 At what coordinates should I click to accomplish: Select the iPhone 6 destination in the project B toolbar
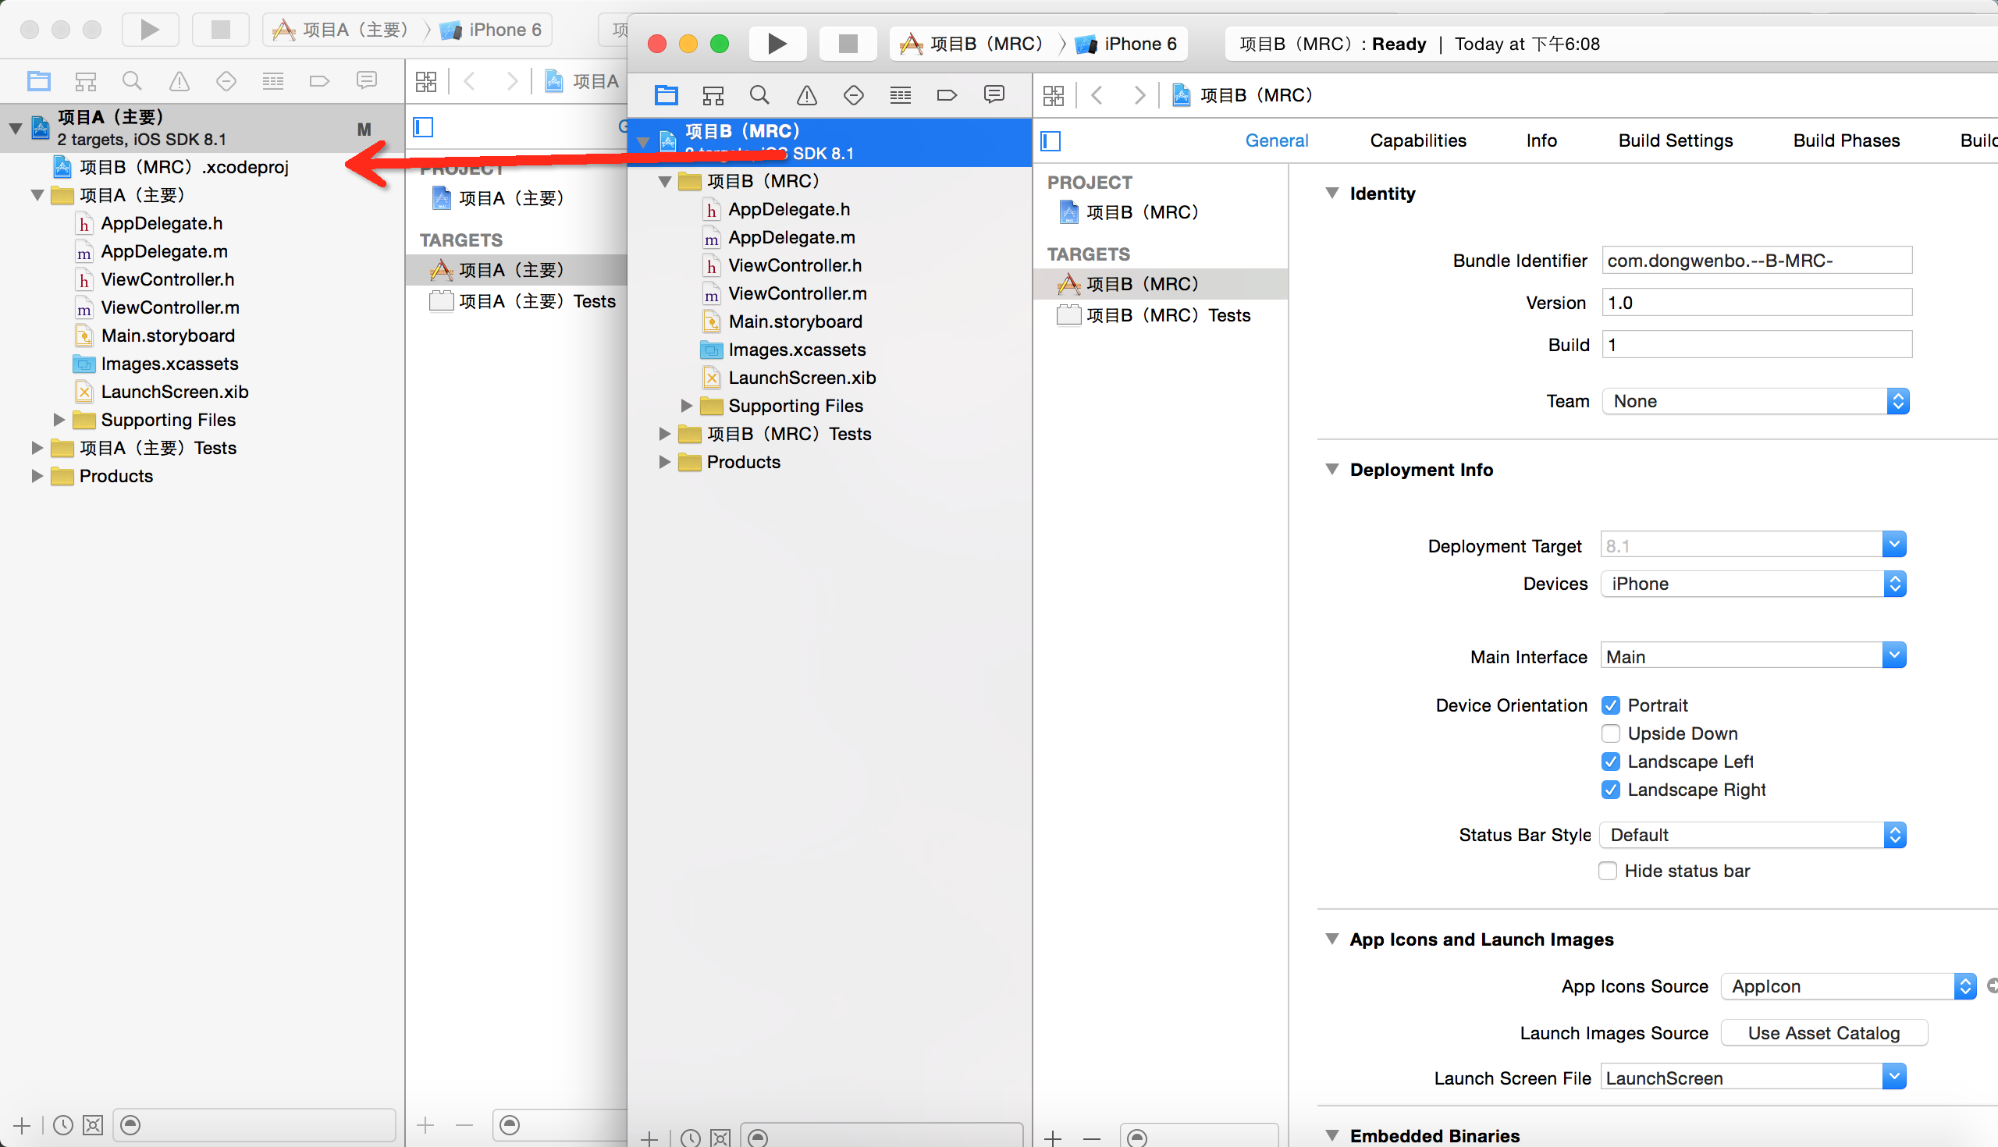point(1127,44)
